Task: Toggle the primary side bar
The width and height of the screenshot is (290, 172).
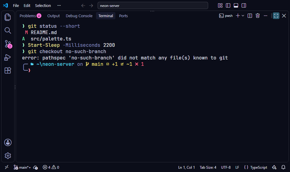Action: tap(228, 5)
